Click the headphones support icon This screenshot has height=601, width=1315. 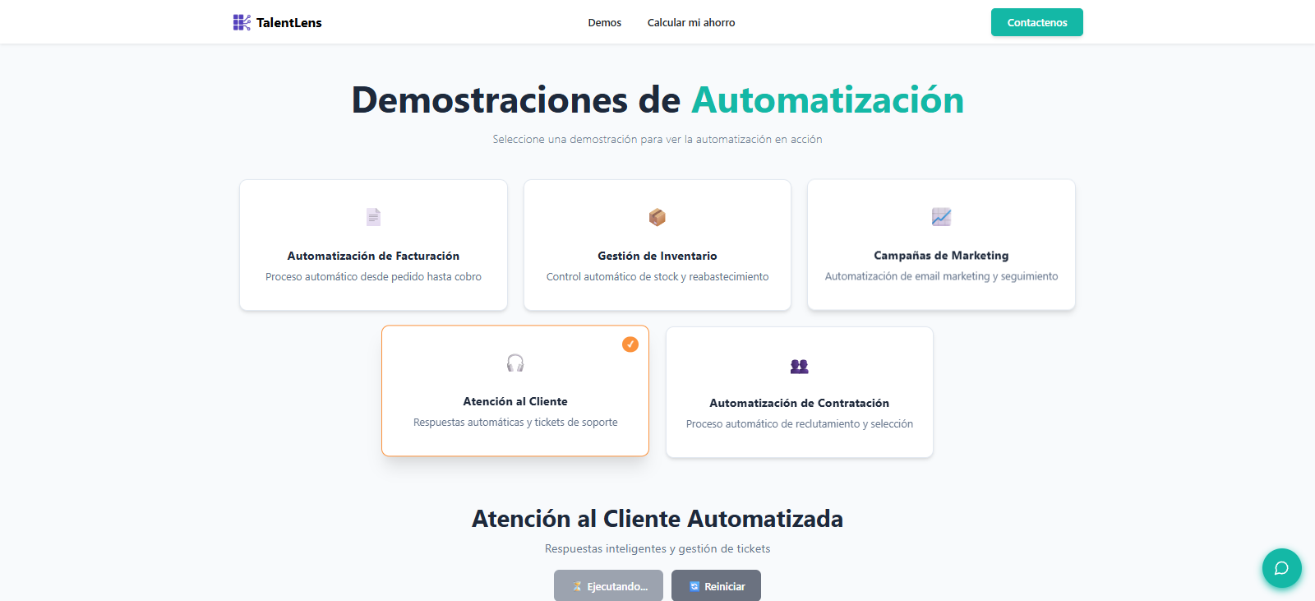coord(515,363)
